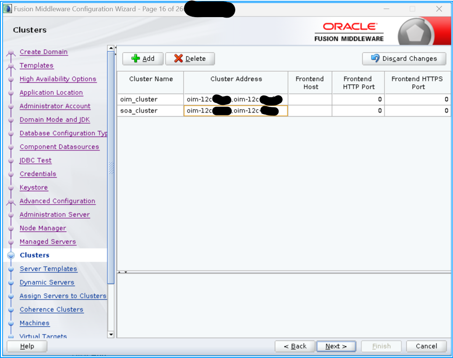Click the Cluster Address column header
The width and height of the screenshot is (453, 358).
point(236,82)
